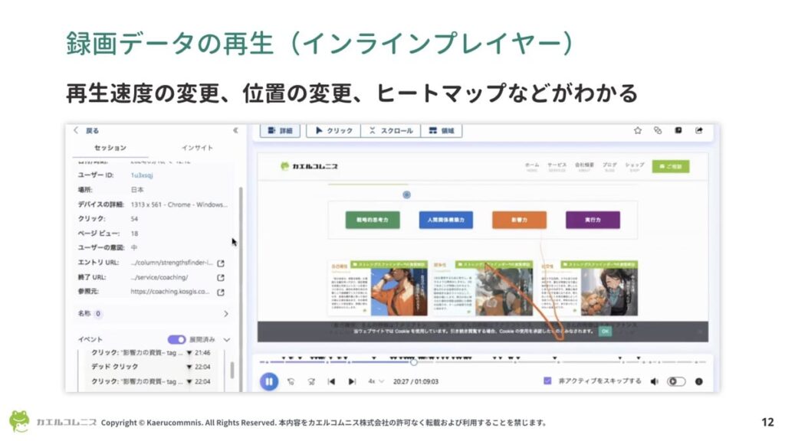Click the ホーム nav item in recorded site
The height and width of the screenshot is (441, 785).
(x=532, y=166)
